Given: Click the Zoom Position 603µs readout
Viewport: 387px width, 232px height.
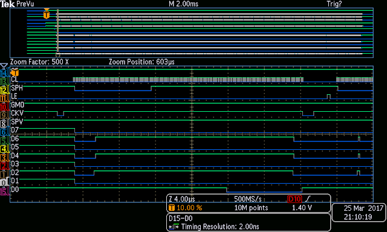Looking at the screenshot, I should pos(141,62).
